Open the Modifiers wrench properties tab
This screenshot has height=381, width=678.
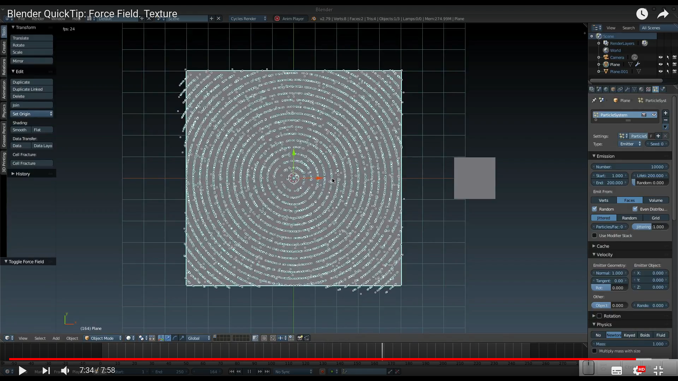click(627, 89)
